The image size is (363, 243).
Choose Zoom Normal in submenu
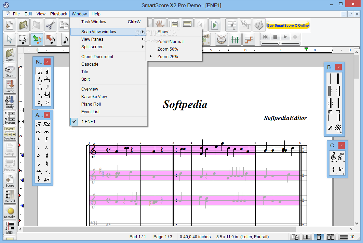[170, 41]
